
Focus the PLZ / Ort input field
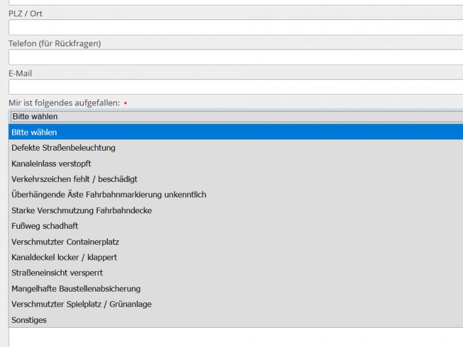tap(235, 27)
